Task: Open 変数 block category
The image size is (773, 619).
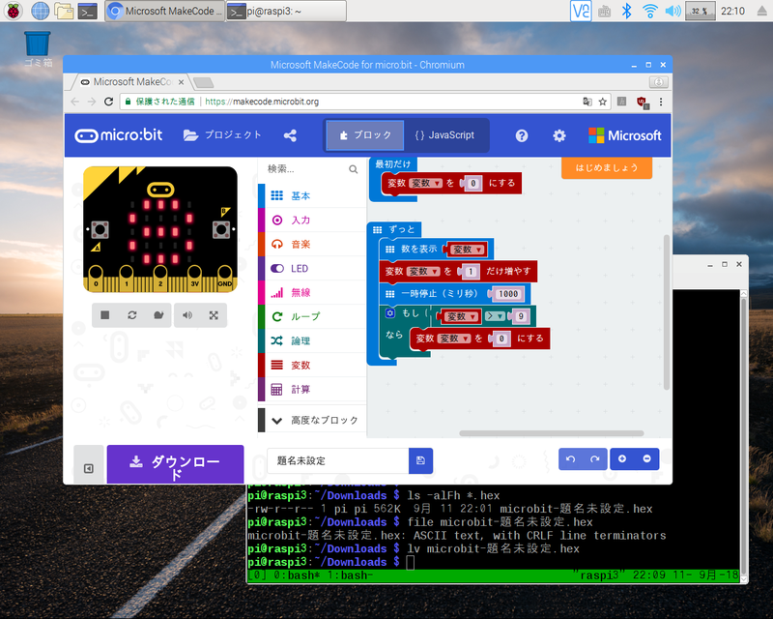Action: 312,365
